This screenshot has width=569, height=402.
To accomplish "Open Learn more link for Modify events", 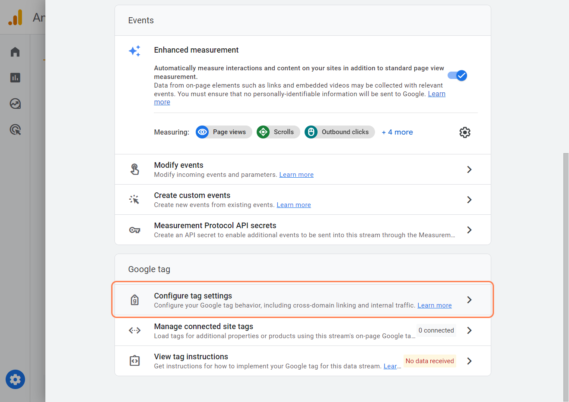I will [296, 175].
